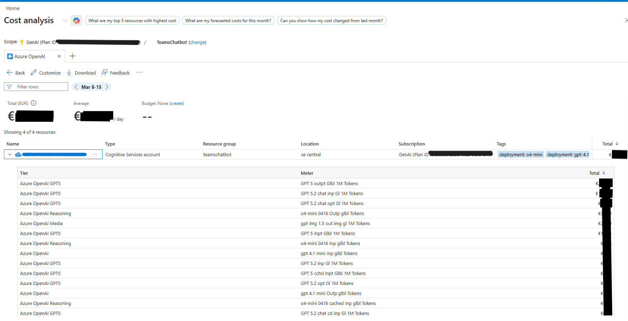Click the Cognitive Services account type cell
The height and width of the screenshot is (321, 628).
point(133,154)
